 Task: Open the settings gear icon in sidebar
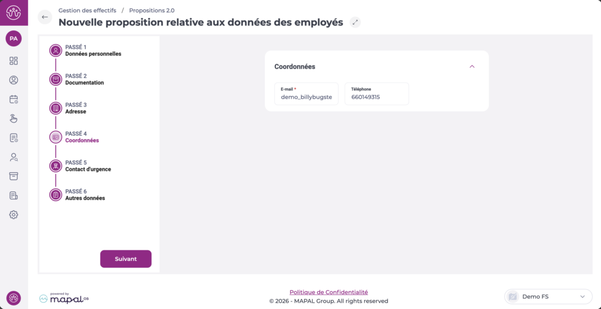(13, 215)
